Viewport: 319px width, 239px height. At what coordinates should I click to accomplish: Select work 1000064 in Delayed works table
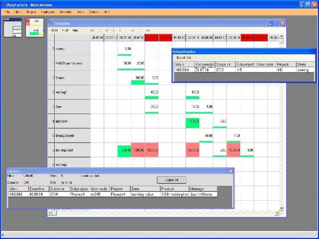pos(184,70)
